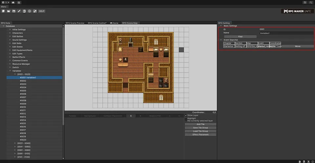Select variable #0005 in the tree

point(23,91)
